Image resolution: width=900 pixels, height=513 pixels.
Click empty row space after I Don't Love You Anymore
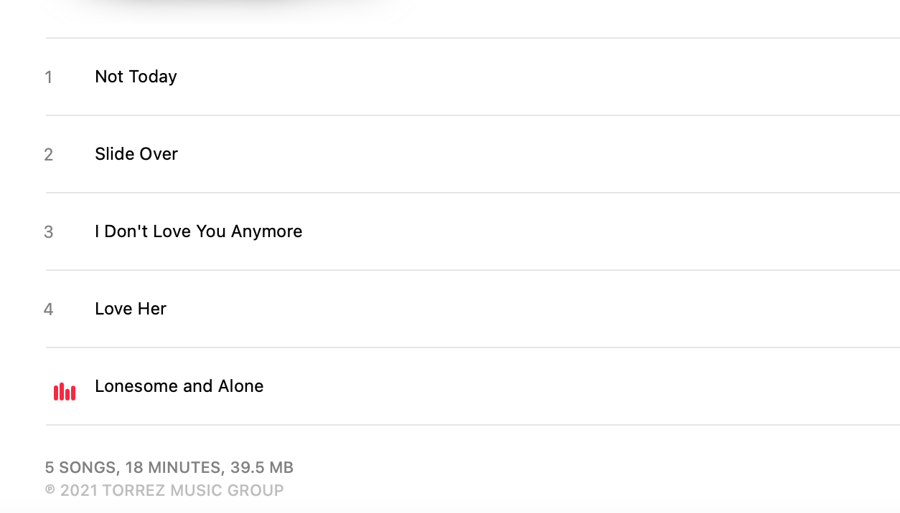(574, 231)
